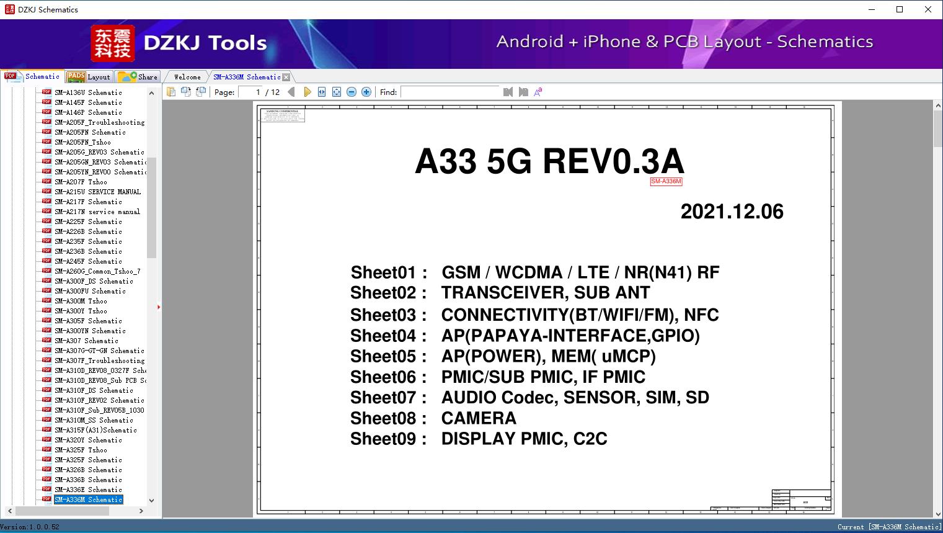Screen dimensions: 943x533
Task: Close the SM-A336M Schematic tab
Action: coord(286,77)
